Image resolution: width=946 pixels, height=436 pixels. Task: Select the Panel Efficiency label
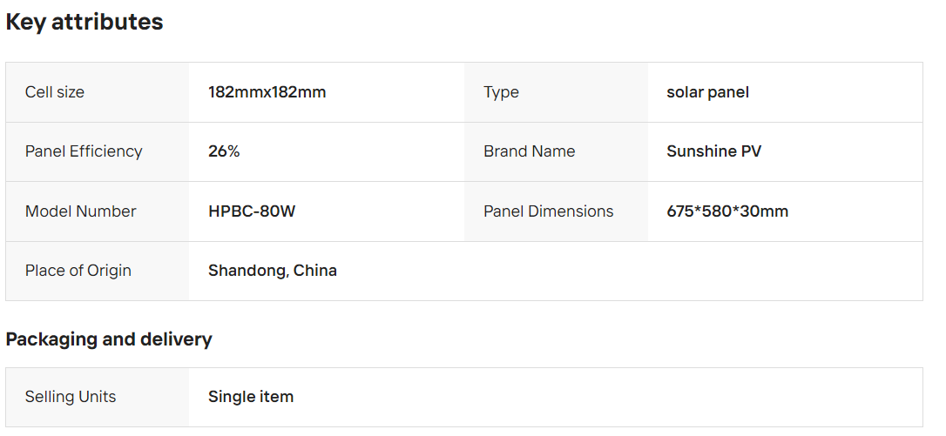pos(84,151)
